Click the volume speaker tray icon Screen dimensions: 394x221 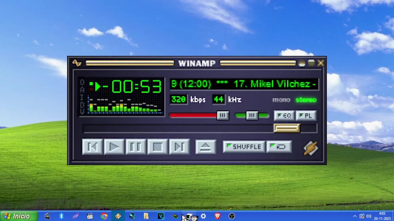click(368, 216)
